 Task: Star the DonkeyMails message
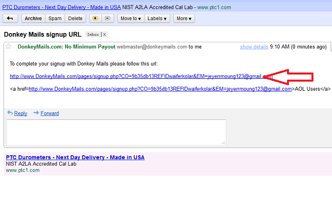point(8,46)
